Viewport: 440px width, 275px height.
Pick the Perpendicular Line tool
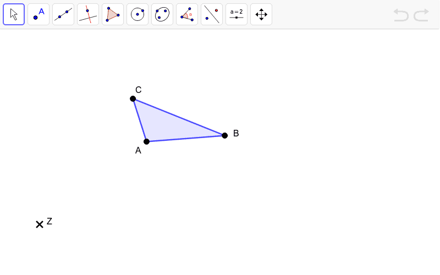point(88,14)
